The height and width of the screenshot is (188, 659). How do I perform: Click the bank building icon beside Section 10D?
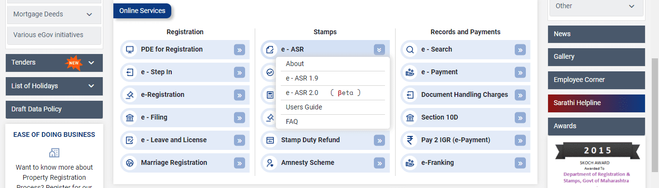tap(410, 118)
